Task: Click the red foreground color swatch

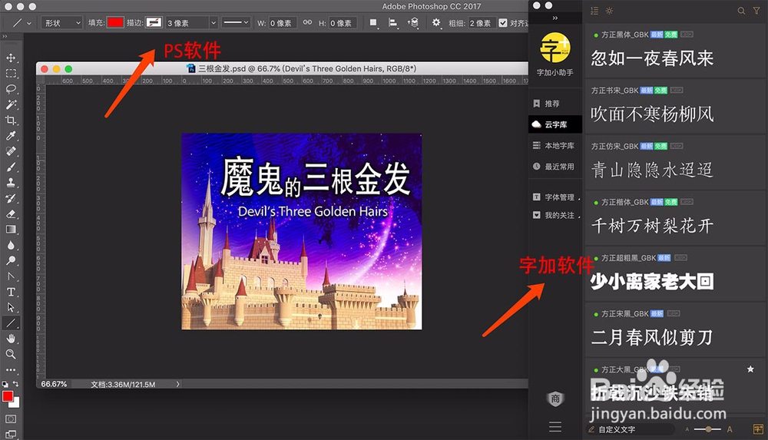Action: (8, 396)
